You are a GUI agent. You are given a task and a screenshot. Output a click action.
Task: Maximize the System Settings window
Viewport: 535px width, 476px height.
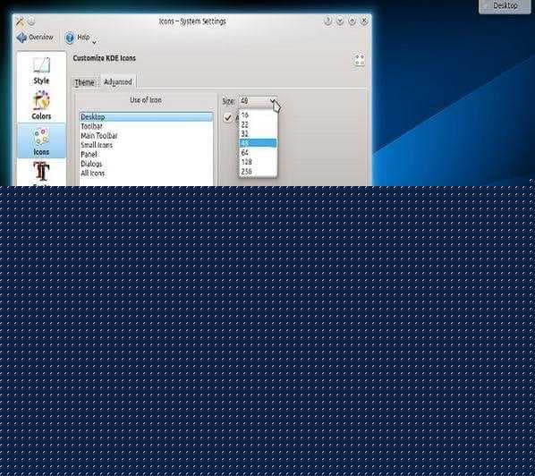352,21
